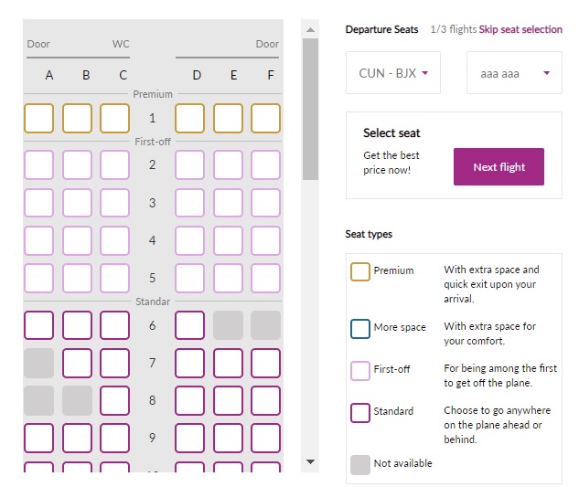Toggle seat 7F selection
This screenshot has width=579, height=487.
[265, 364]
